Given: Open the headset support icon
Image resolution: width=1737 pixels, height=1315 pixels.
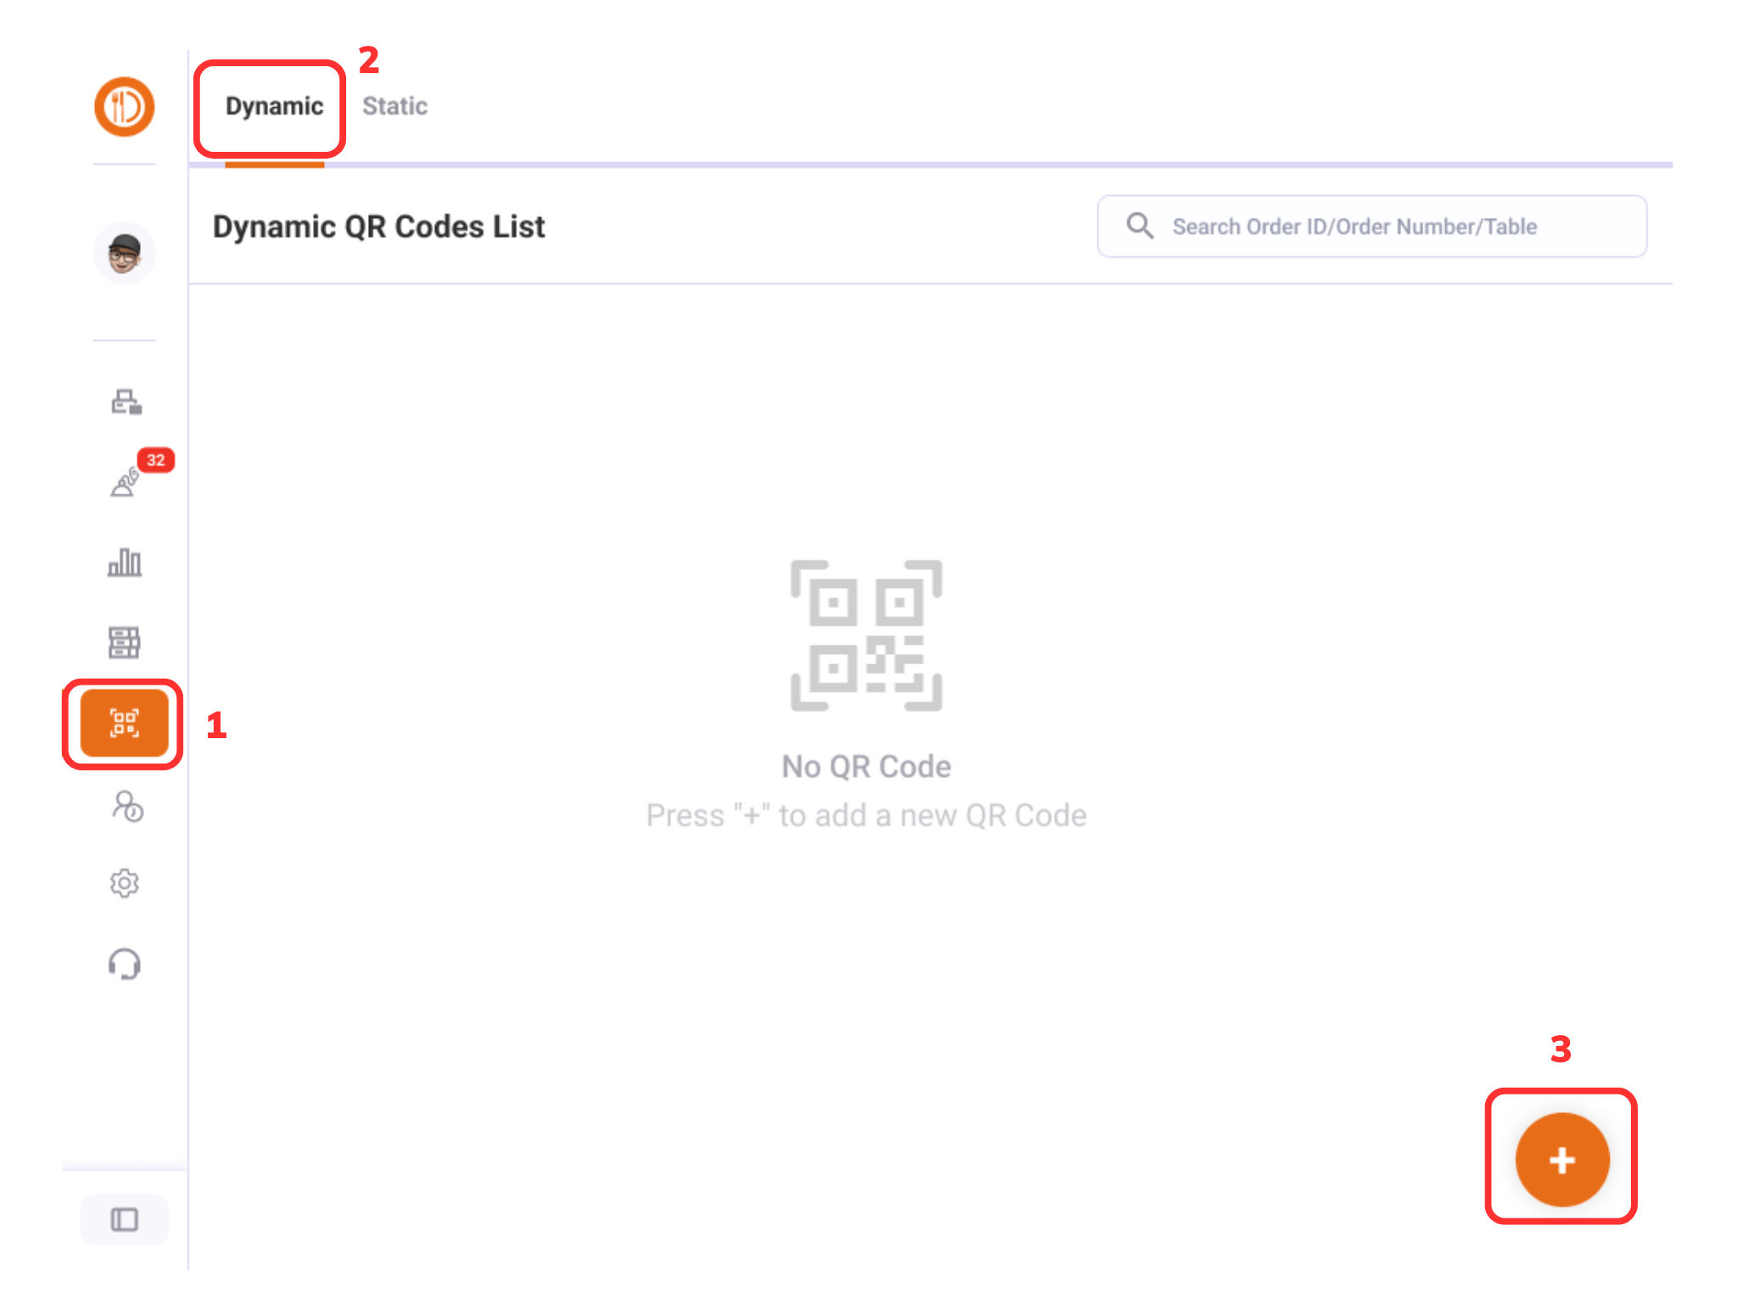Looking at the screenshot, I should pos(124,964).
